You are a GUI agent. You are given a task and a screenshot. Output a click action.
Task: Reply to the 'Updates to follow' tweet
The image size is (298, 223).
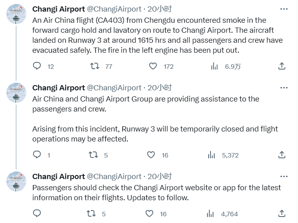(x=37, y=213)
